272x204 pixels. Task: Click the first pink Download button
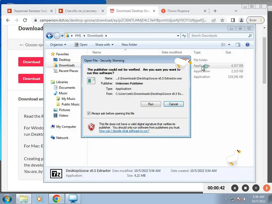pyautogui.click(x=31, y=62)
